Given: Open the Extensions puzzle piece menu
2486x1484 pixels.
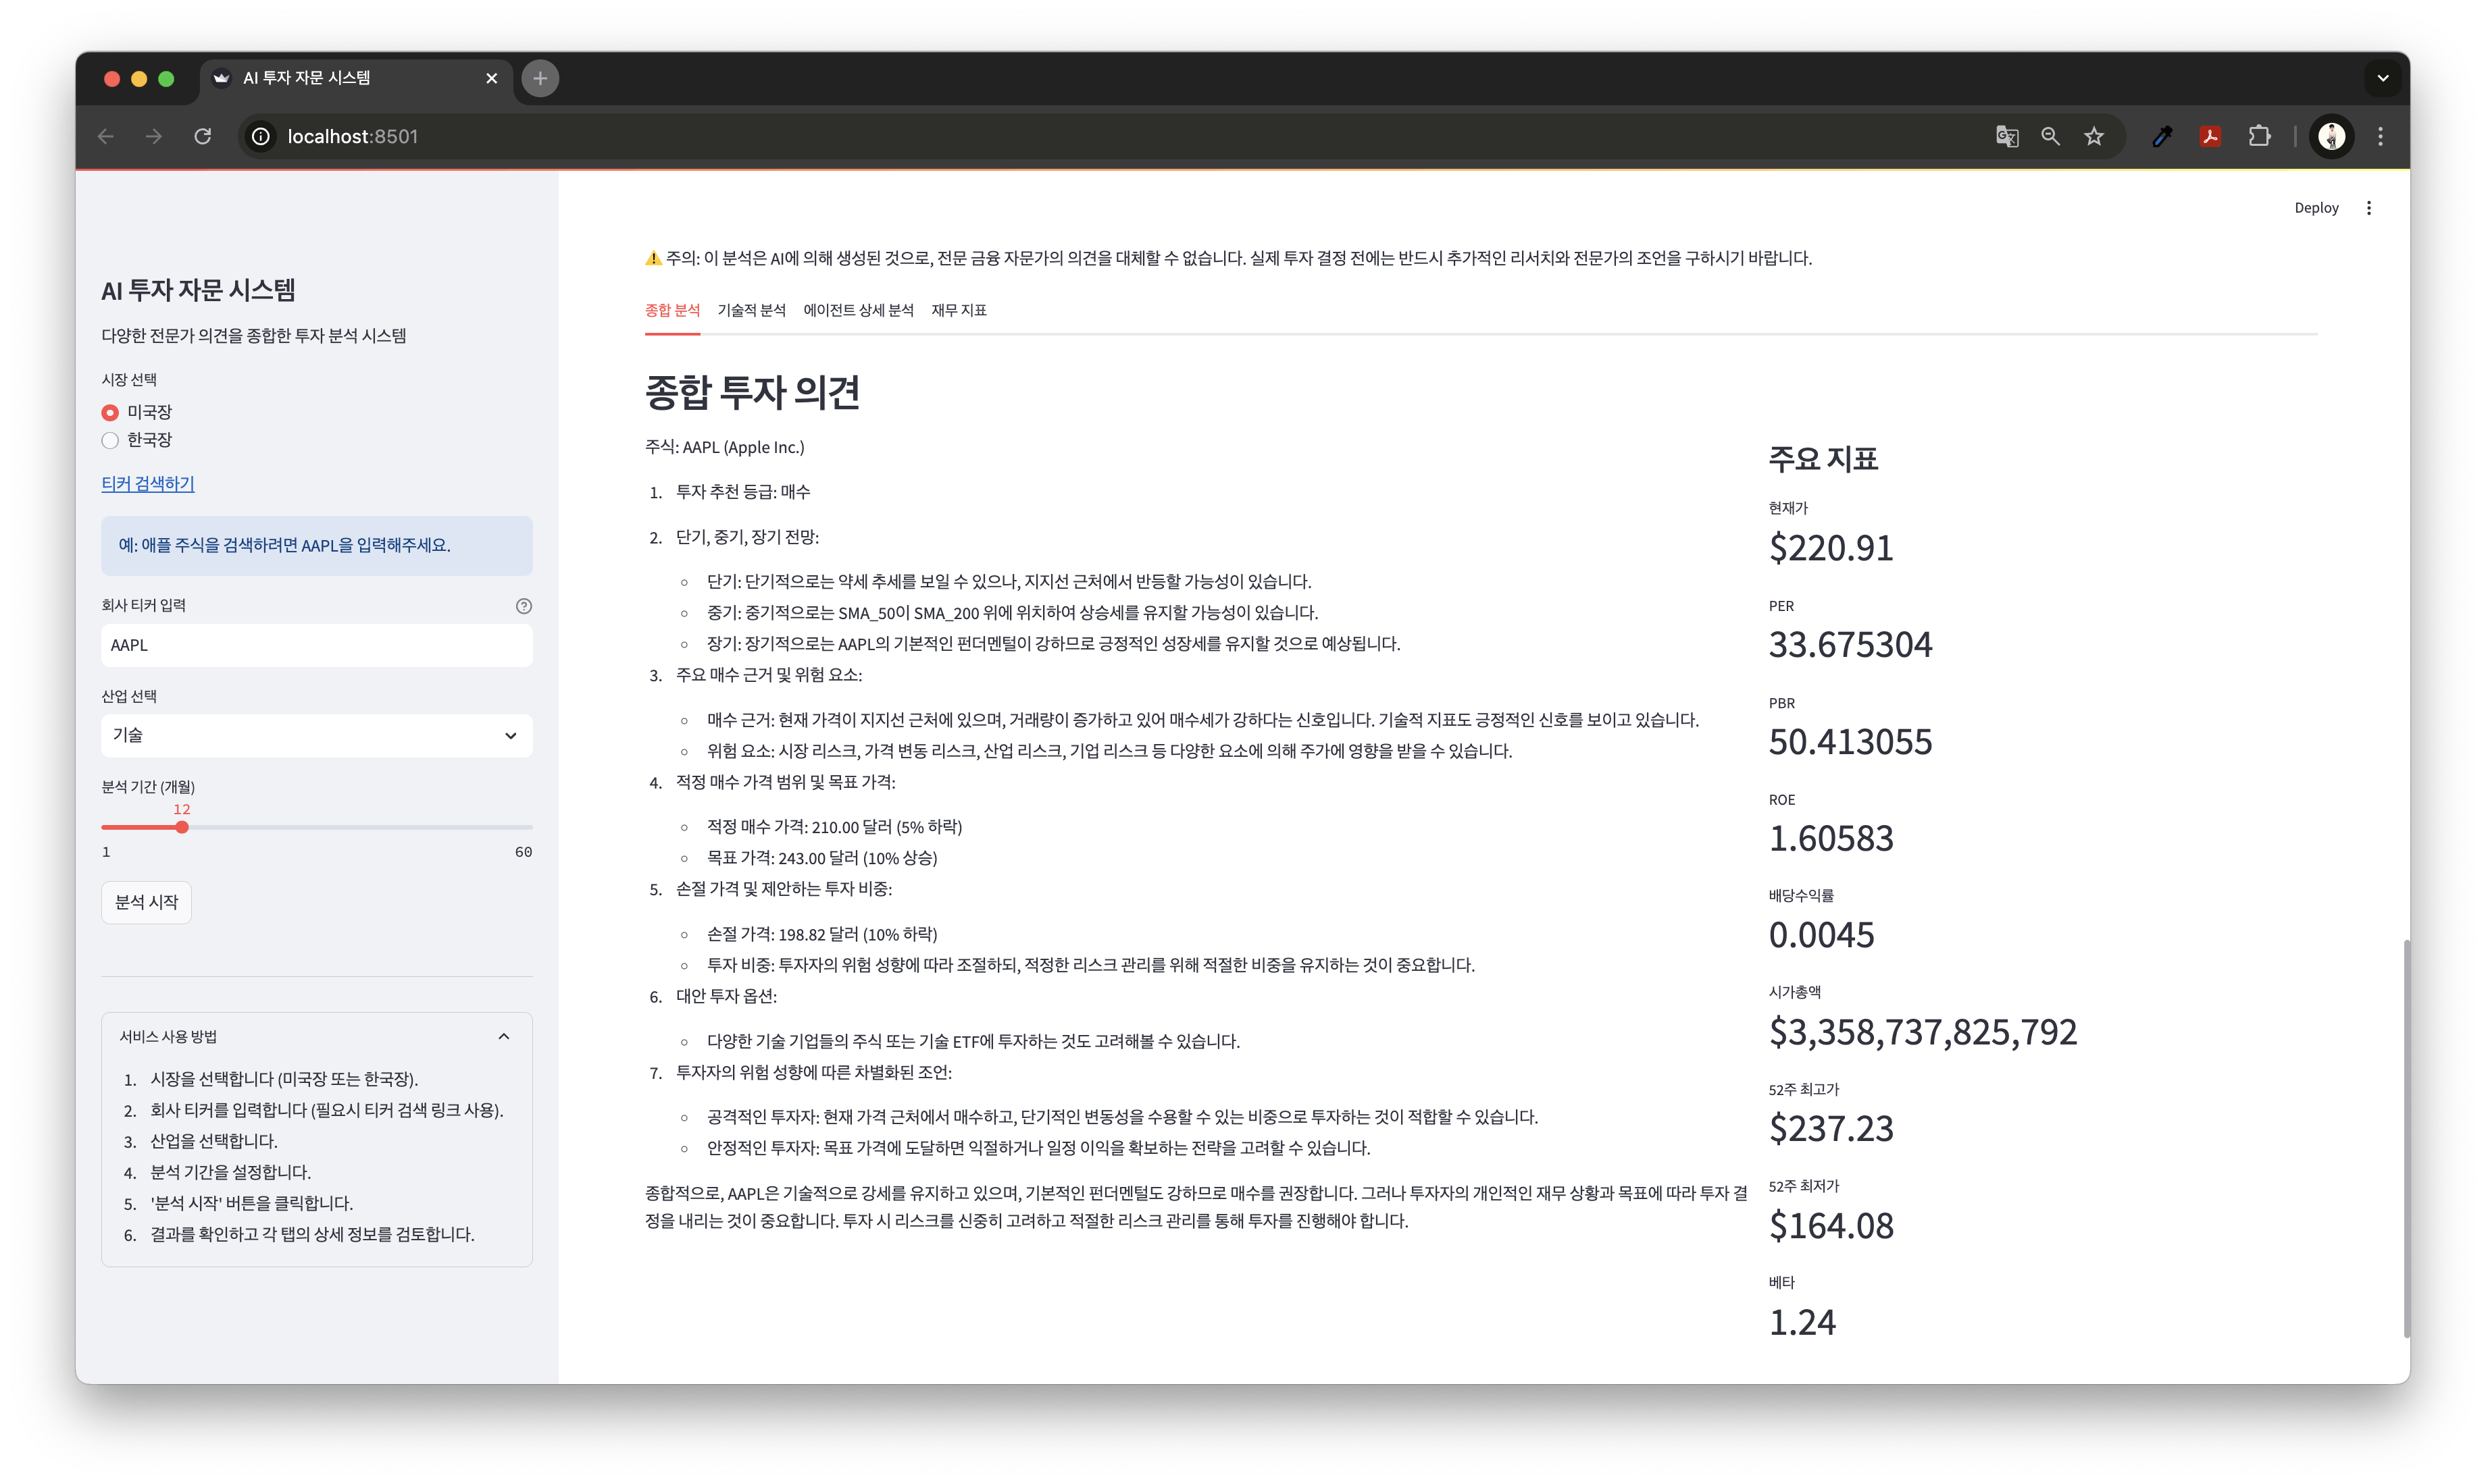Looking at the screenshot, I should (x=2259, y=136).
